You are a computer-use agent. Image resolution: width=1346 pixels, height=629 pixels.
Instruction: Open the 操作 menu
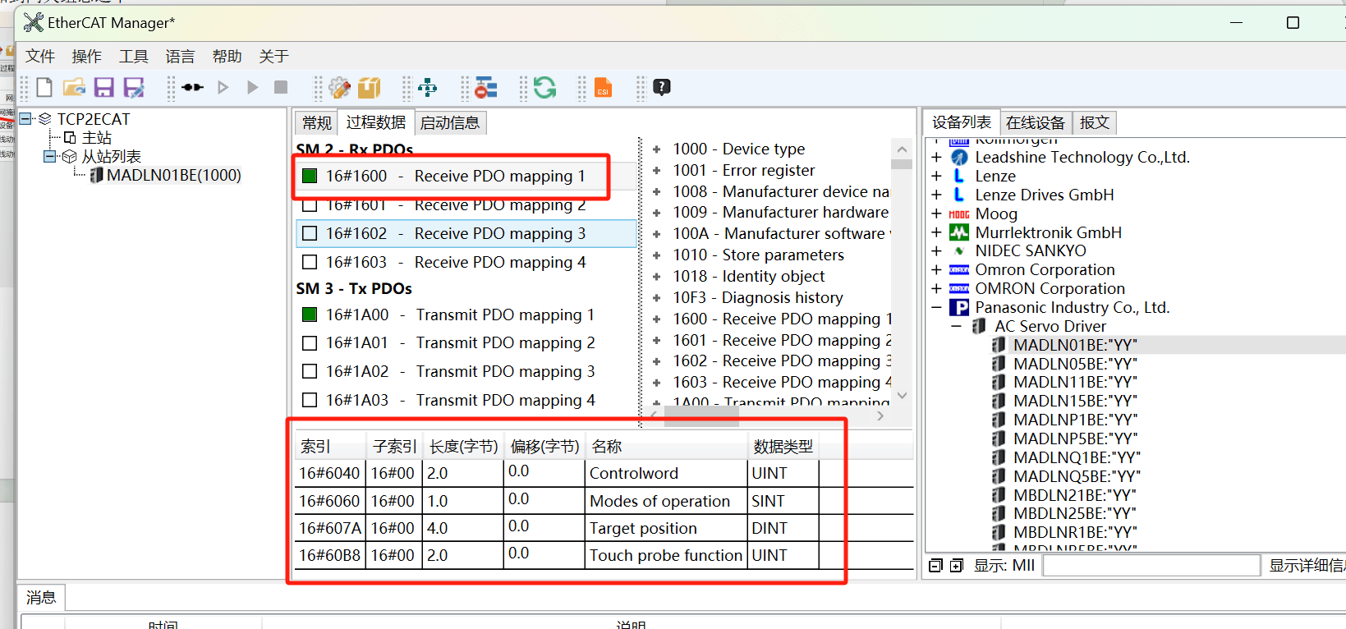pos(86,56)
